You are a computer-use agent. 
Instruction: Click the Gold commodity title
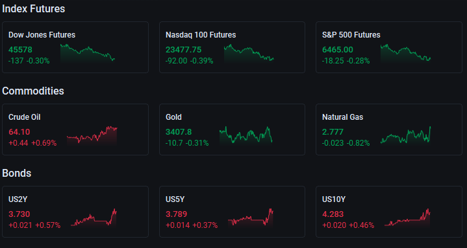173,117
